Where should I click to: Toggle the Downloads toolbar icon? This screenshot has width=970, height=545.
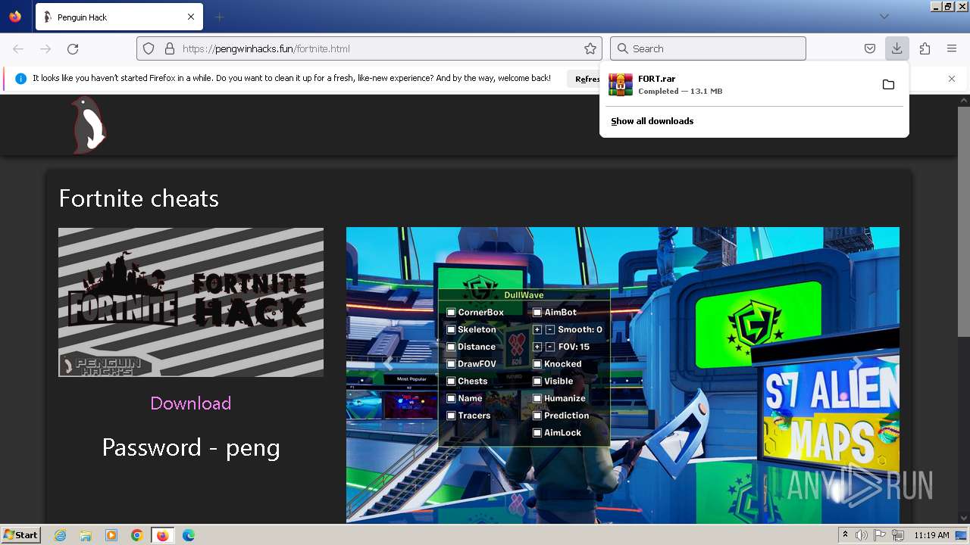click(896, 48)
